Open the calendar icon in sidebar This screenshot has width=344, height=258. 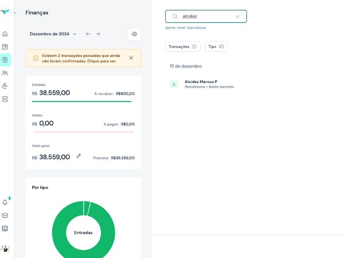pos(5,47)
